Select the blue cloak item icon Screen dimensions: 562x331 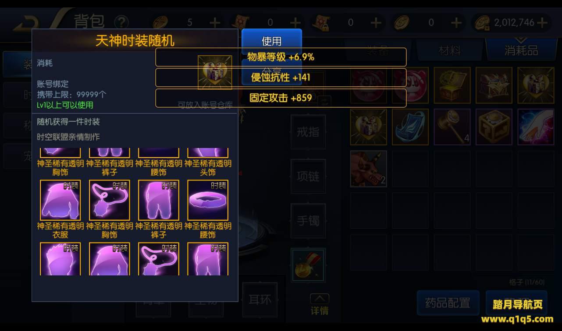click(x=410, y=127)
